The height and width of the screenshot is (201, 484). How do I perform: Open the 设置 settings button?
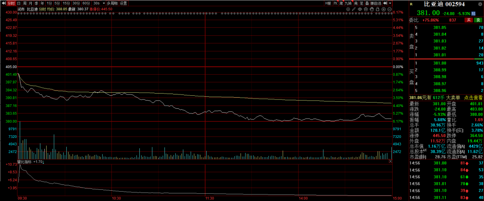pos(124,3)
